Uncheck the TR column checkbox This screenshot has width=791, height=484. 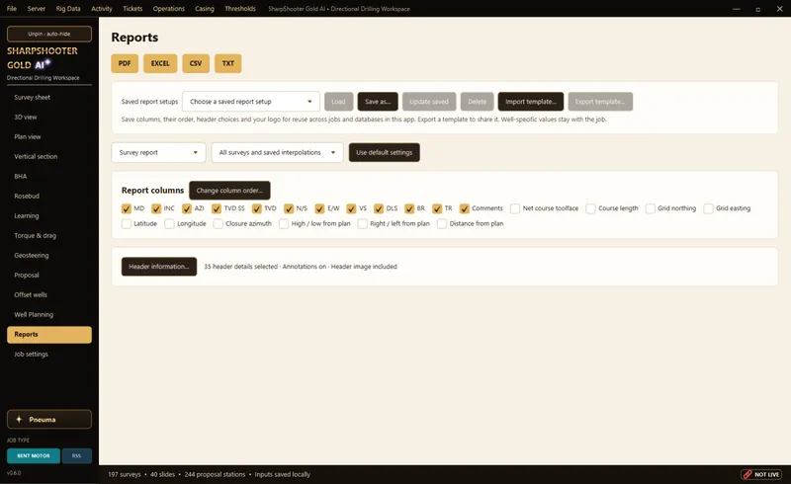click(437, 208)
